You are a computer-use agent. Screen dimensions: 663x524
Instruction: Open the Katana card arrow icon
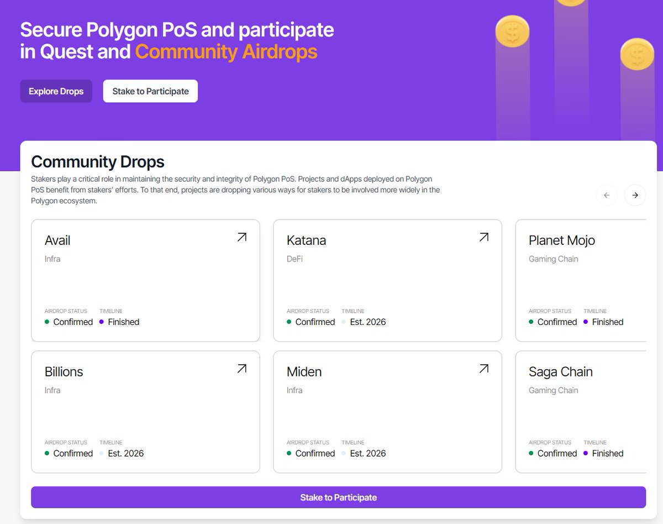coord(483,237)
